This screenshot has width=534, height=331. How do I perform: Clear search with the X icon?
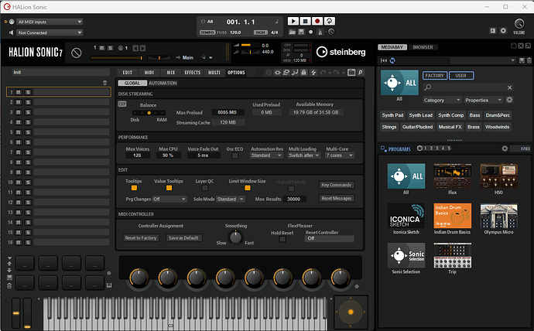(509, 87)
